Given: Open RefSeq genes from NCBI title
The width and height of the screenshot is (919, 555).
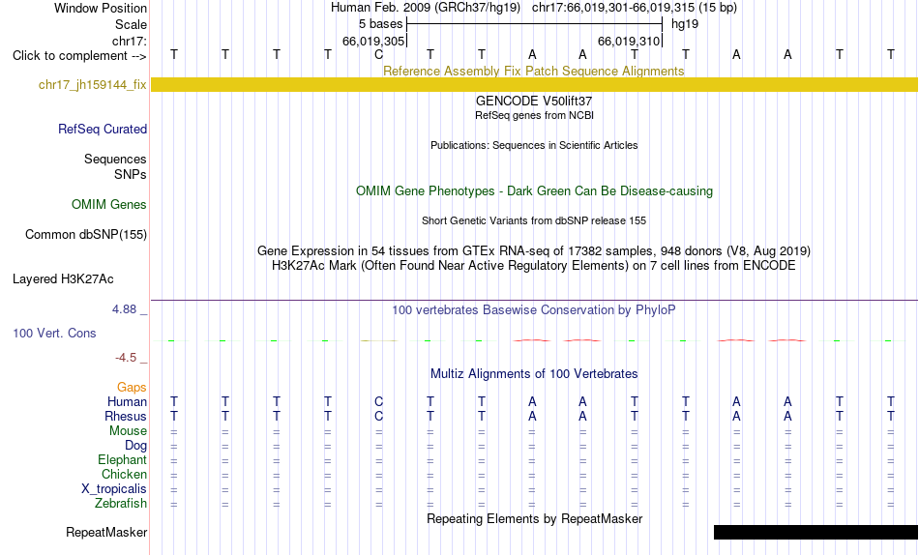Looking at the screenshot, I should (534, 115).
